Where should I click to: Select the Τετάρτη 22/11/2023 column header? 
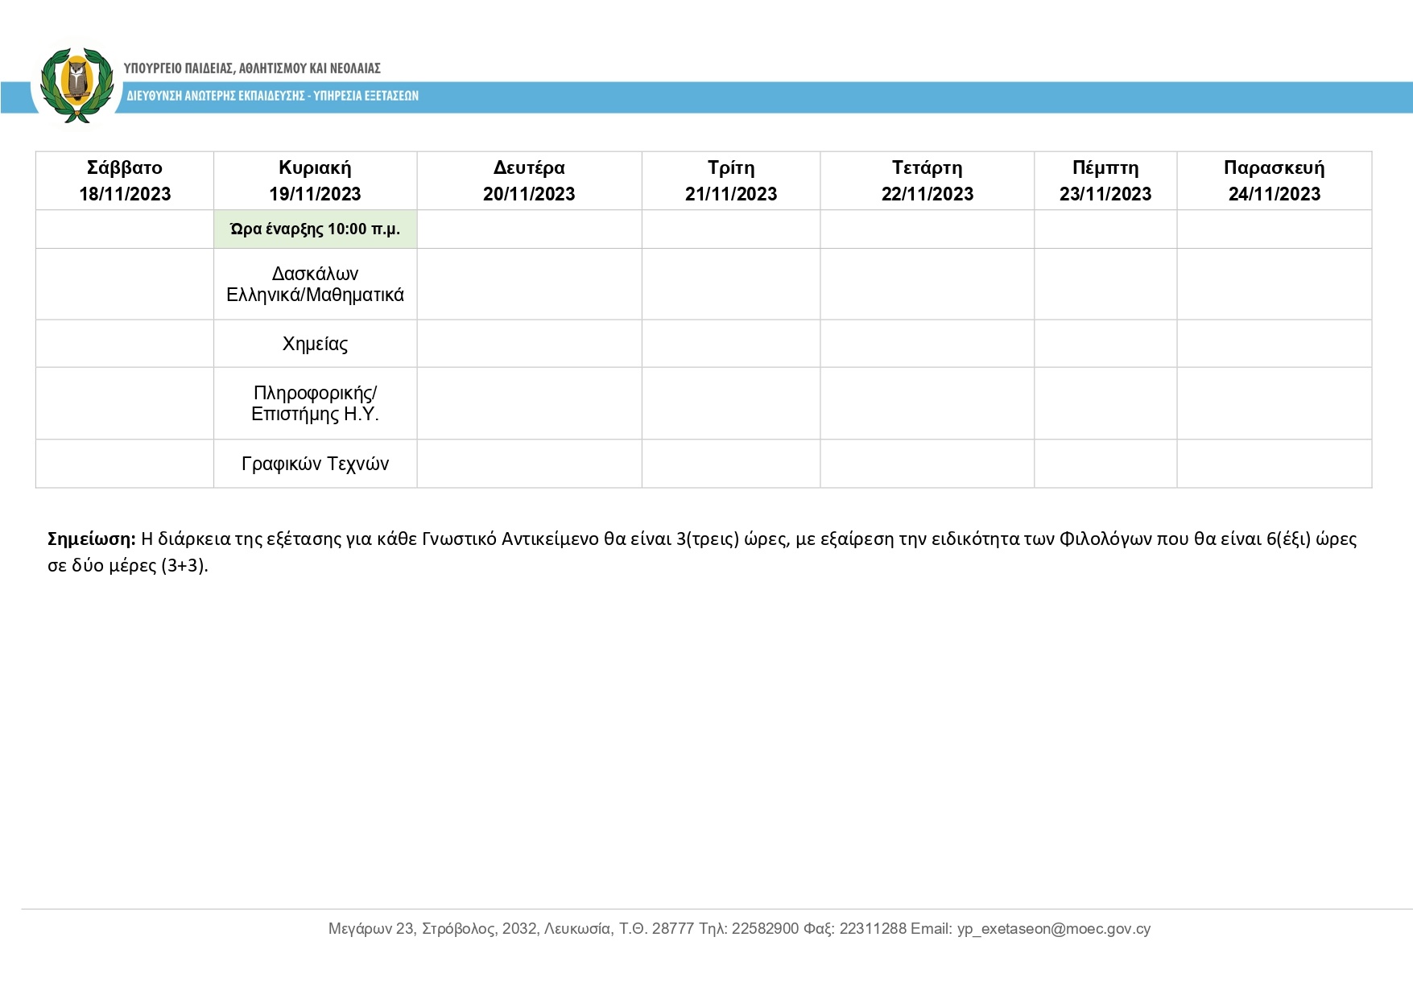click(927, 180)
